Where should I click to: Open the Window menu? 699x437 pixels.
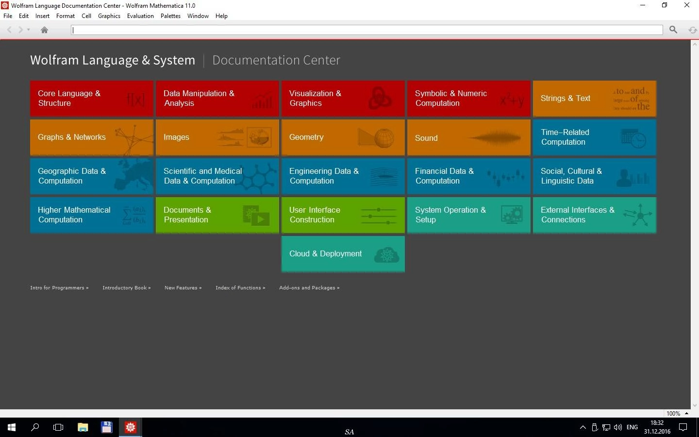[x=198, y=16]
